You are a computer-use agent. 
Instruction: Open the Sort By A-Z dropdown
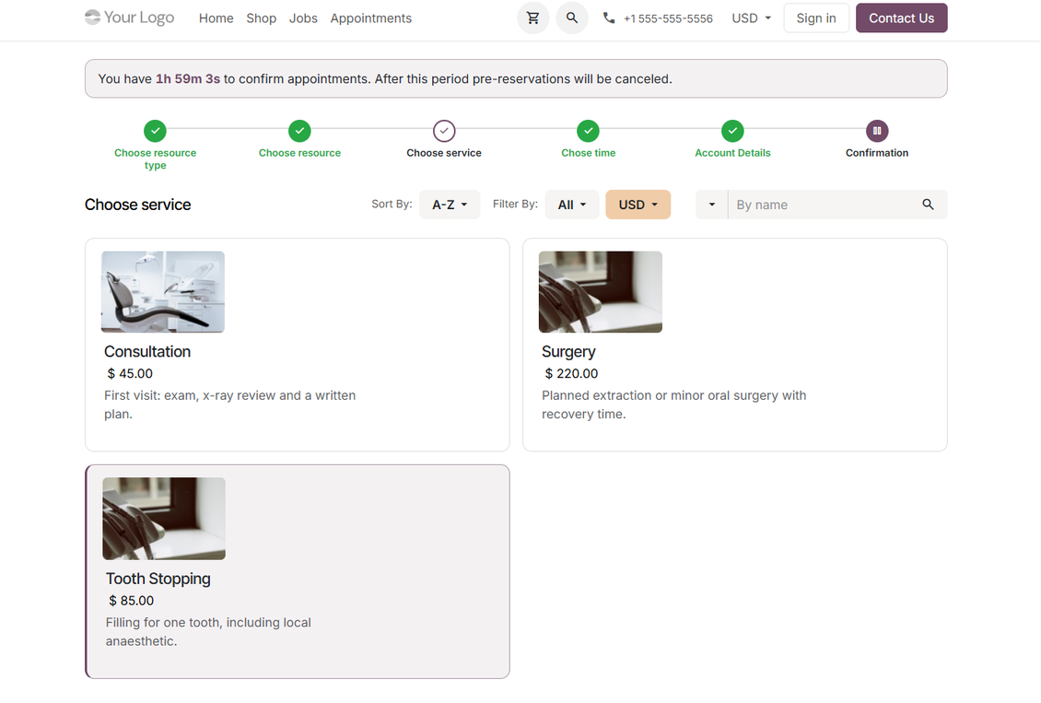coord(450,205)
